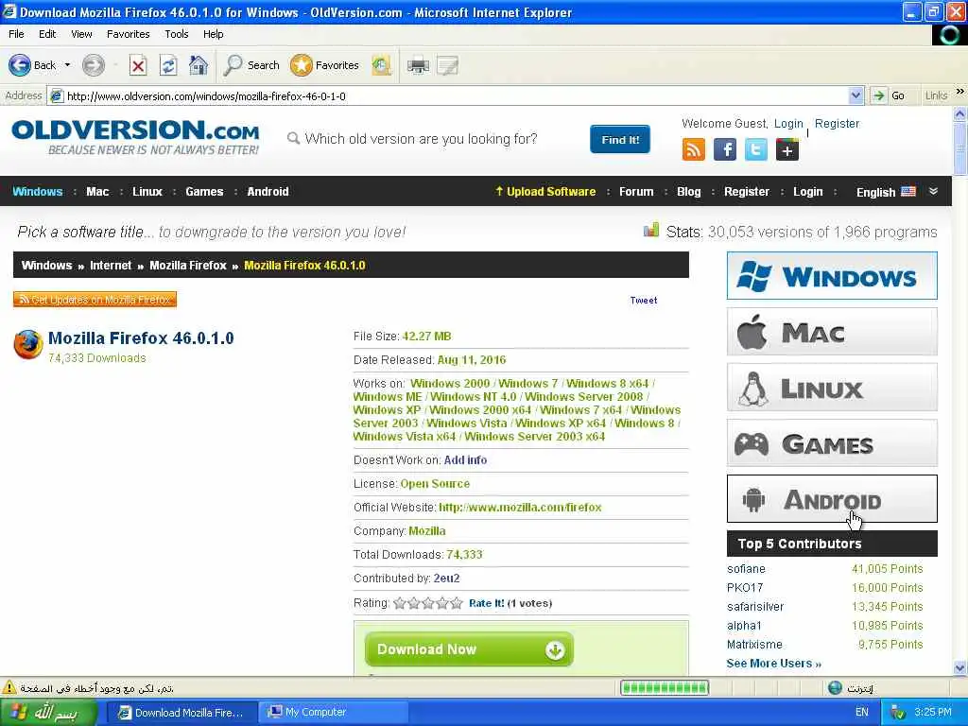Open the File menu
This screenshot has width=968, height=726.
click(x=17, y=34)
